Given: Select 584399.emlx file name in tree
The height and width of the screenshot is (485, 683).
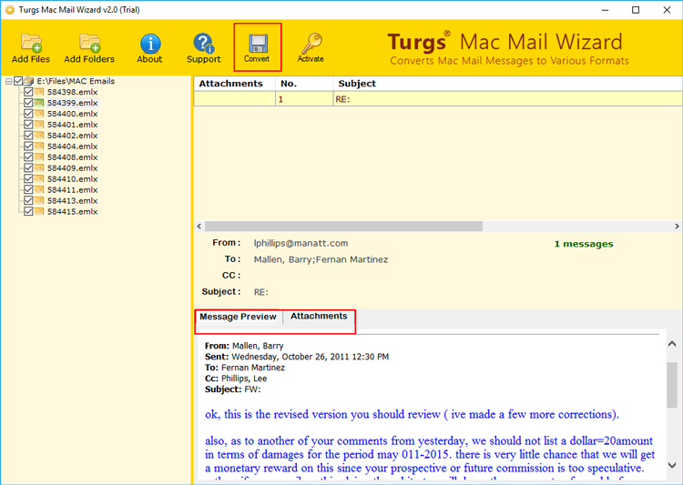Looking at the screenshot, I should (72, 103).
